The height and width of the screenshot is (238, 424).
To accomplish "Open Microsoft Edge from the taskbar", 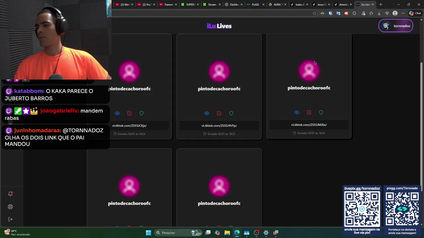I will [237, 233].
